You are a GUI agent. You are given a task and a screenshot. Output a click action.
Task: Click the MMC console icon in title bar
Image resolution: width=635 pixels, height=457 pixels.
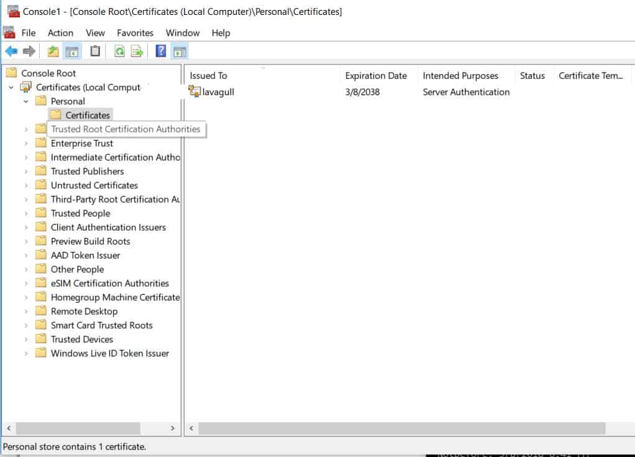[14, 11]
